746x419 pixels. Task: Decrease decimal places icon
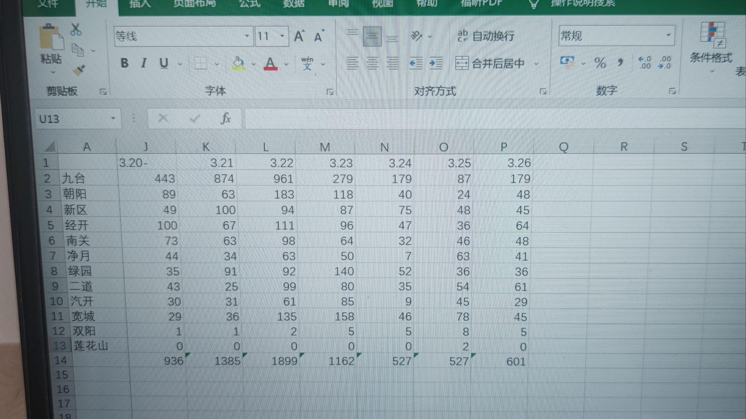coord(665,62)
